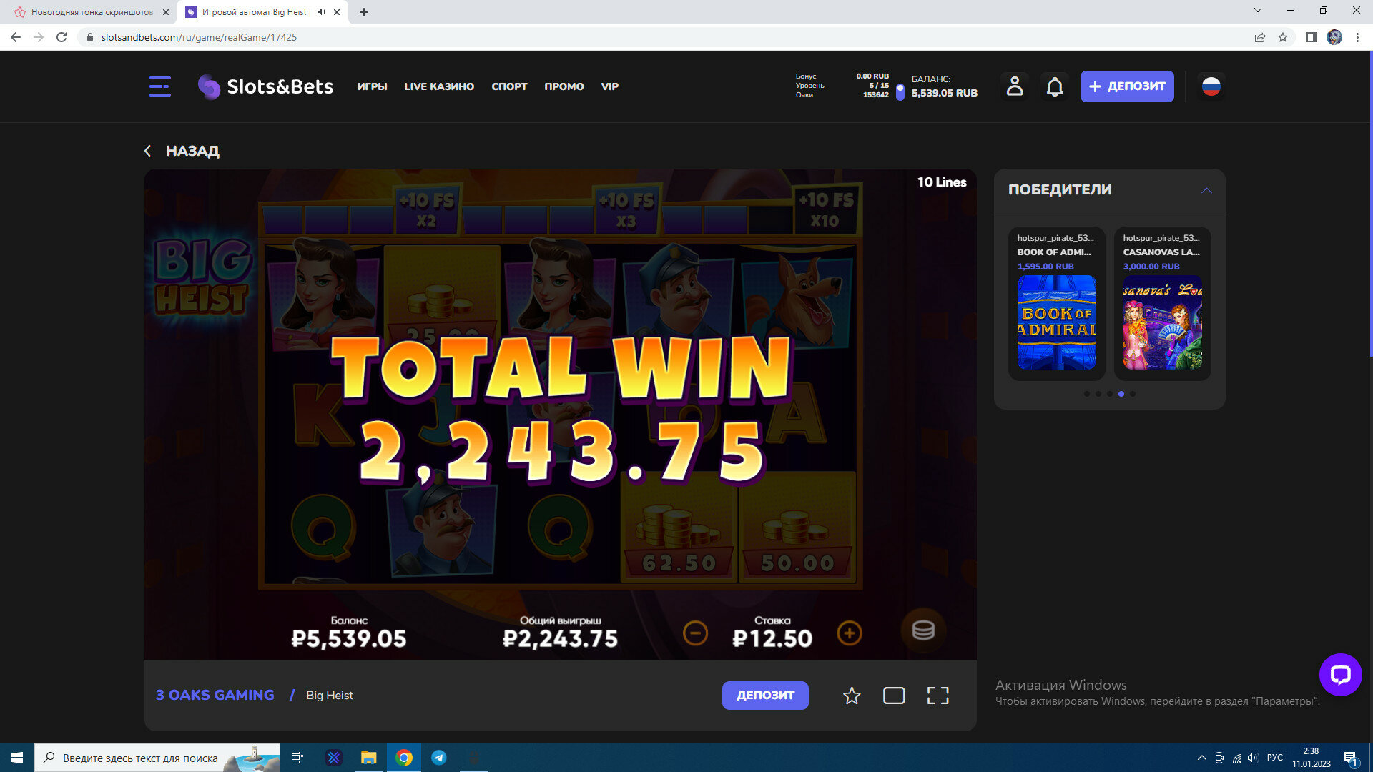Decrease the bet with minus button
Viewport: 1373px width, 772px height.
695,633
